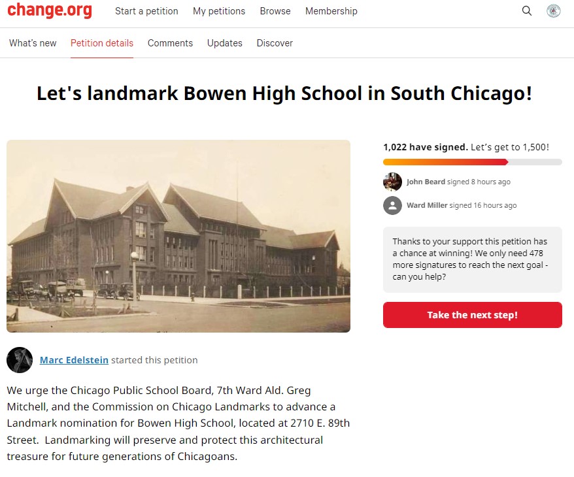Click the change.org logo

coord(50,10)
